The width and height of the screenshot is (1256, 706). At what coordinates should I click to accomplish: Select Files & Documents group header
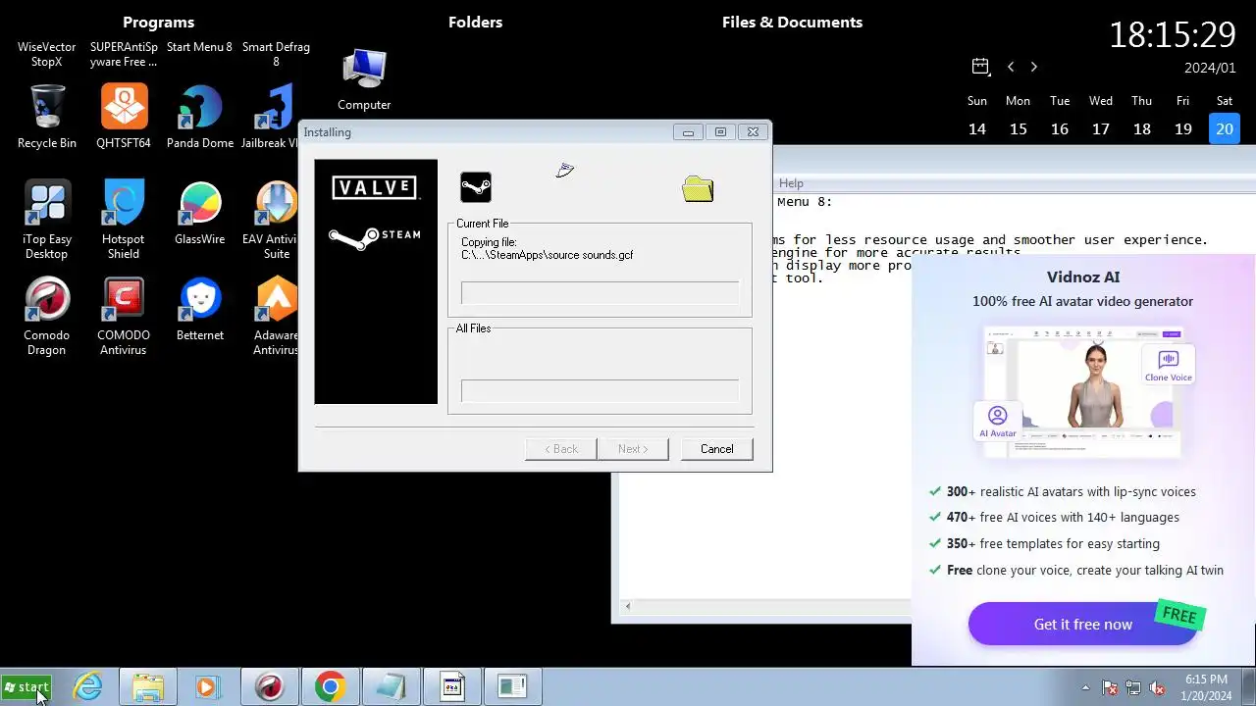coord(792,22)
